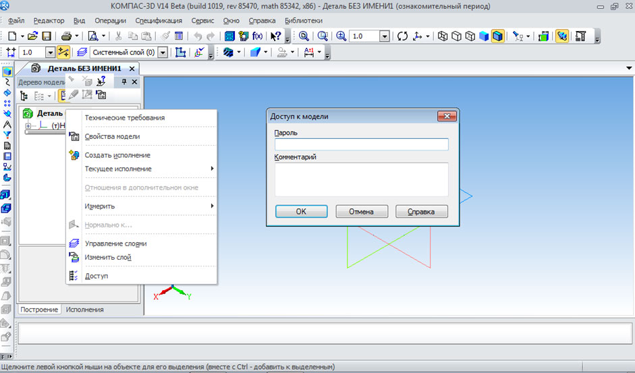
Task: Open the orientation axes dropdown arrow
Action: coord(428,36)
